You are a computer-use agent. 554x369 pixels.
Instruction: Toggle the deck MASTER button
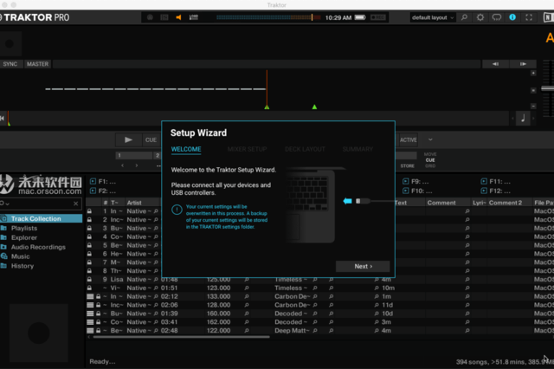coord(37,64)
